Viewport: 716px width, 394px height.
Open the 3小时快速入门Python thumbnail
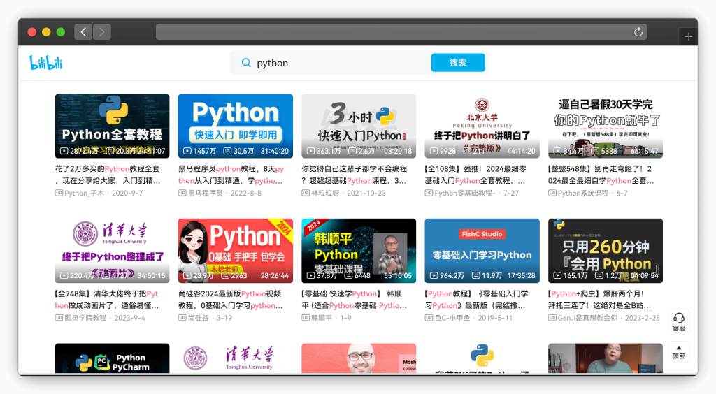pos(359,126)
